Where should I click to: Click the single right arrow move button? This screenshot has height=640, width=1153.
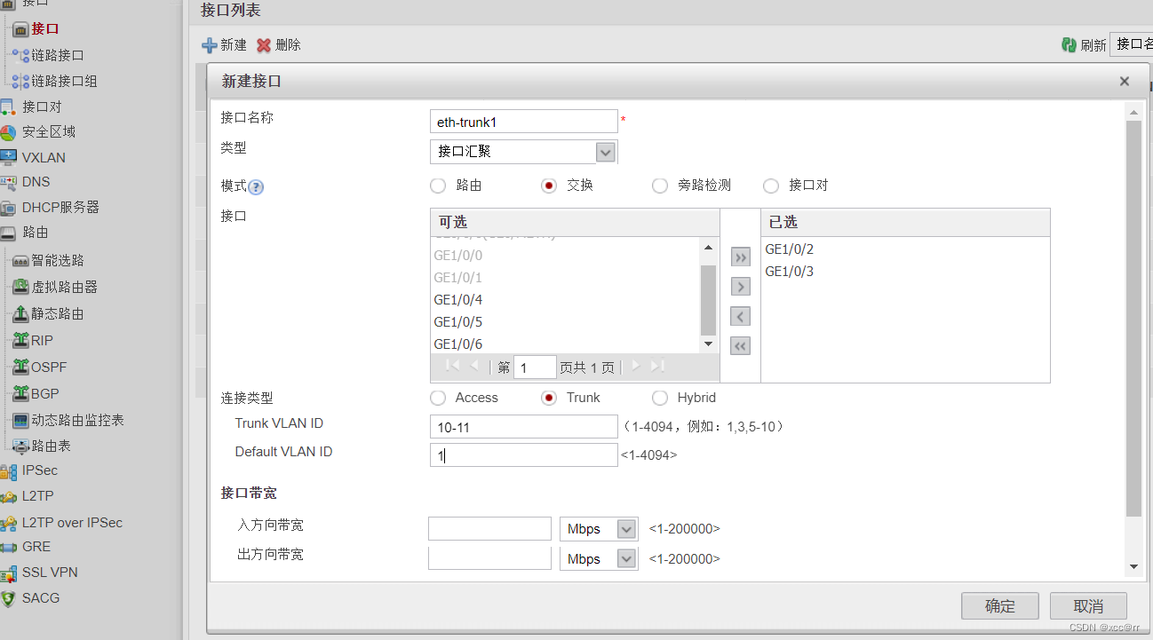coord(740,287)
